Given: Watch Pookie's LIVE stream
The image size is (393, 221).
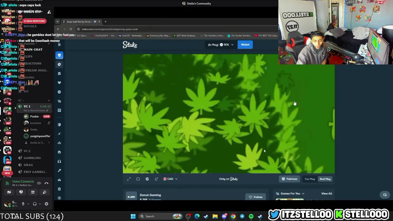Looking at the screenshot, I should [46, 117].
